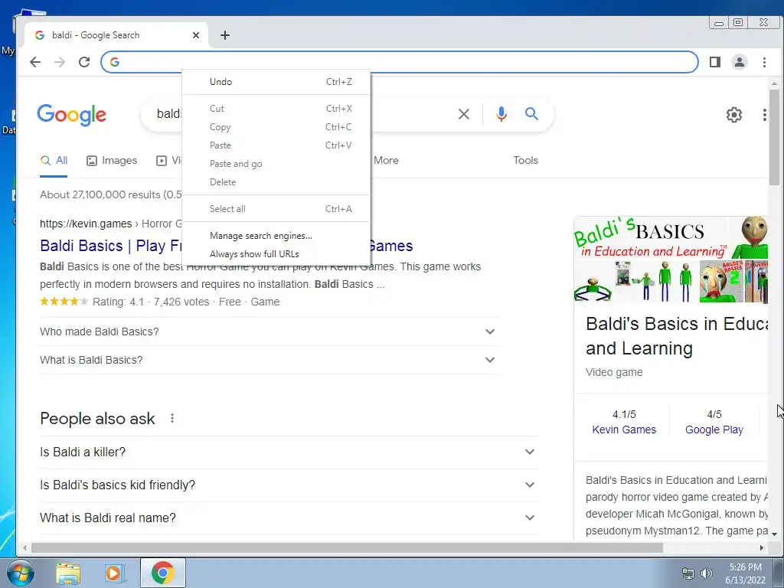
Task: Expand 'Is Baldi's basics kid friendly?' question
Action: click(289, 485)
